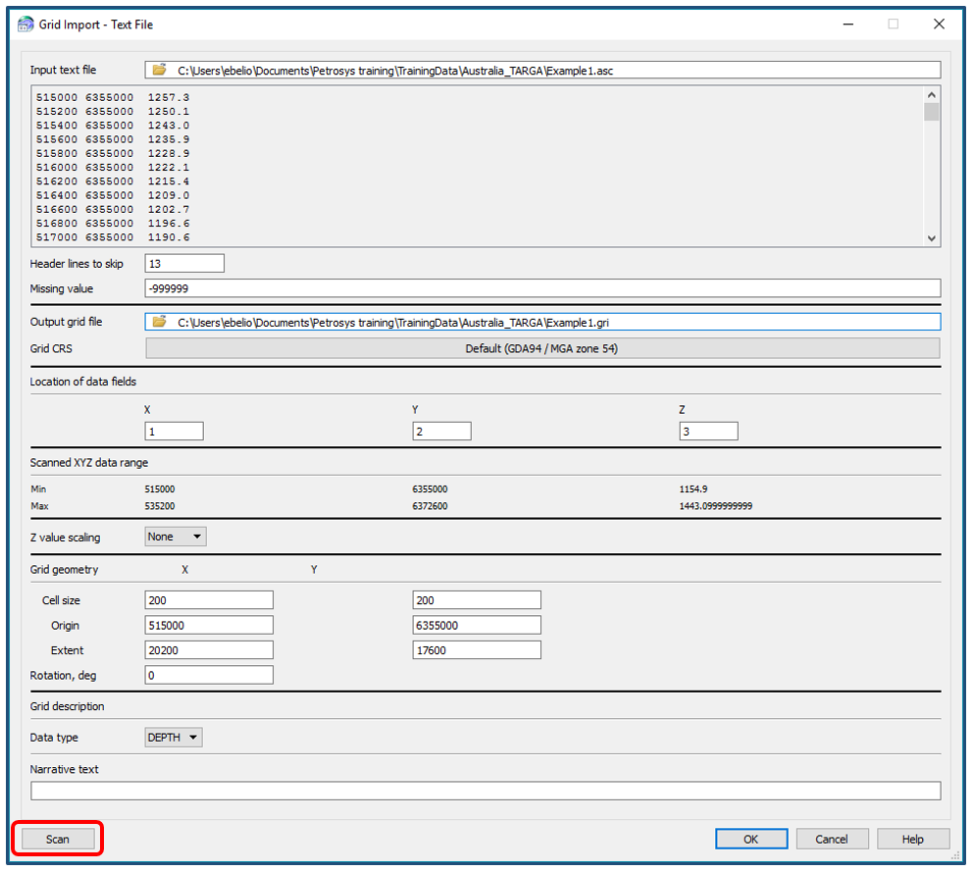
Task: Click the preview scrollbar up arrow
Action: pos(932,95)
